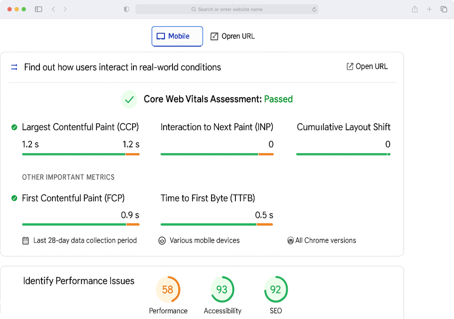This screenshot has height=319, width=454.
Task: Show tab overview icon
Action: [443, 9]
